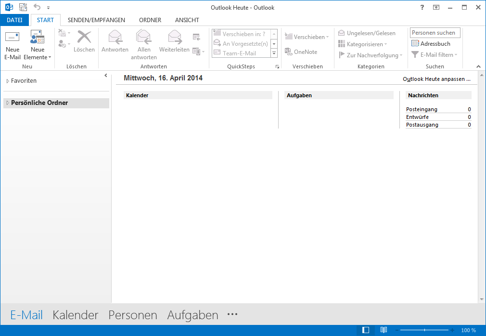Expand Persönliche Ordner tree
Screen dimensions: 486x336
pyautogui.click(x=8, y=103)
